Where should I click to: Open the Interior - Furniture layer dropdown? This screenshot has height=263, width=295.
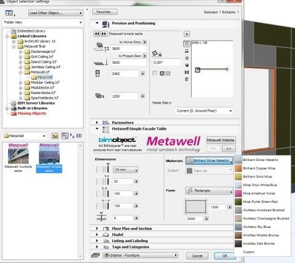coord(140,256)
